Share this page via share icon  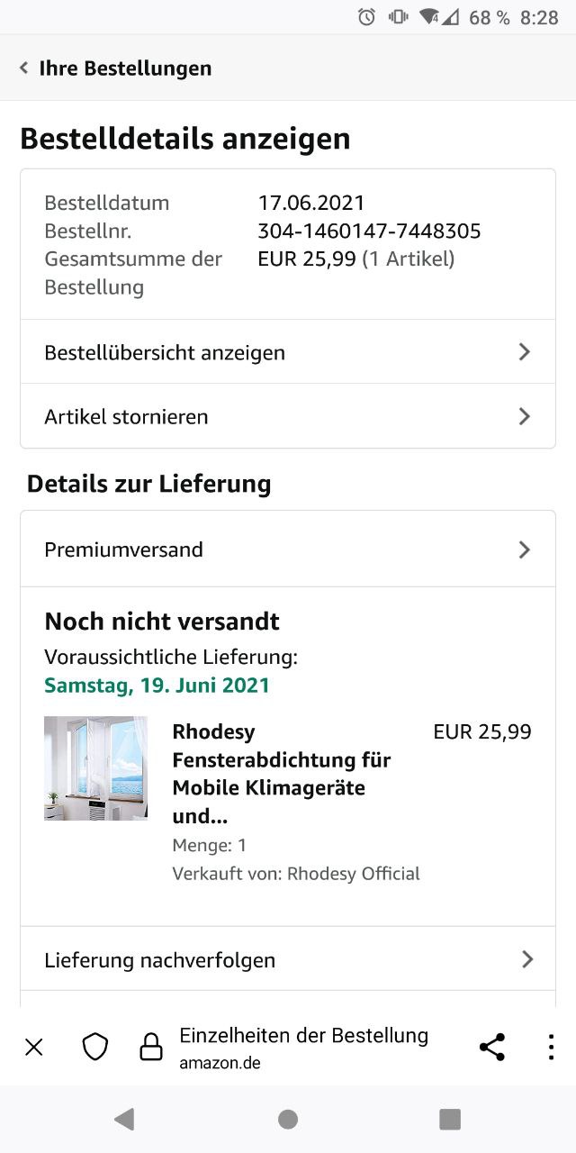click(491, 1047)
